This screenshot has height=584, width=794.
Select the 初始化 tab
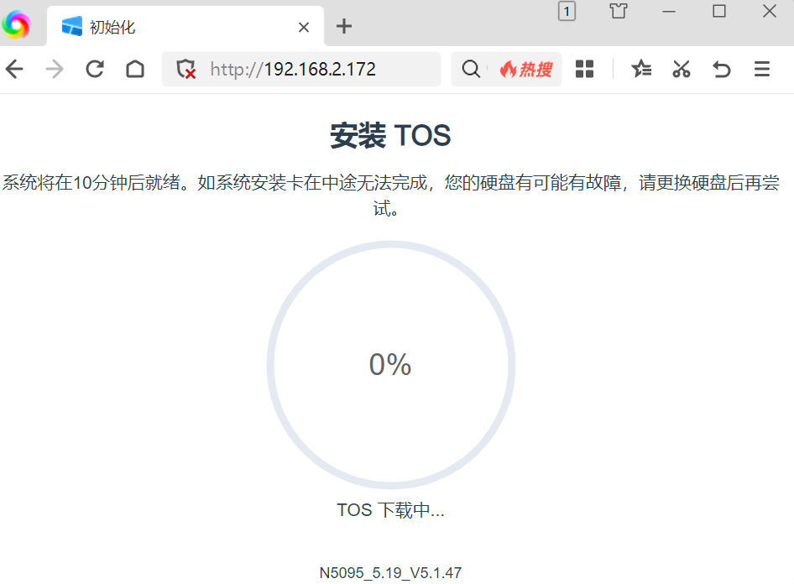(x=168, y=27)
